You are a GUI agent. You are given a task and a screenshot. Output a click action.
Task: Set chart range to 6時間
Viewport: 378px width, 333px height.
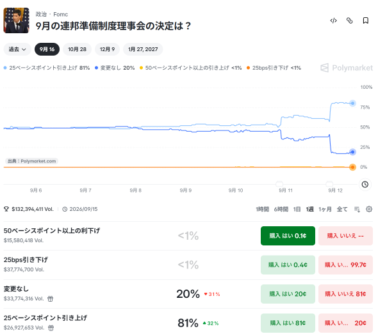coord(281,209)
